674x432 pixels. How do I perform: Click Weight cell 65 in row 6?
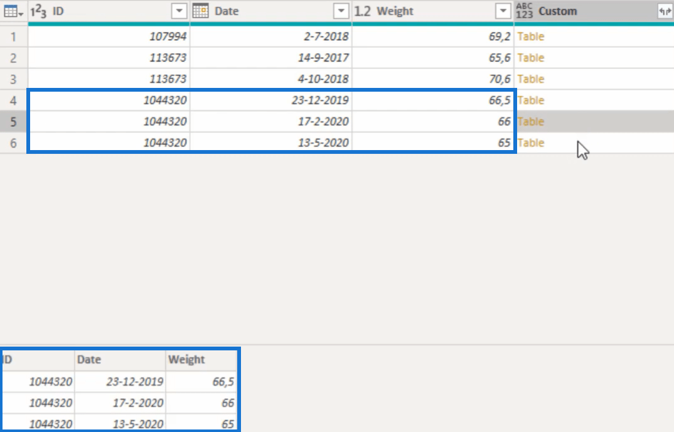(433, 143)
